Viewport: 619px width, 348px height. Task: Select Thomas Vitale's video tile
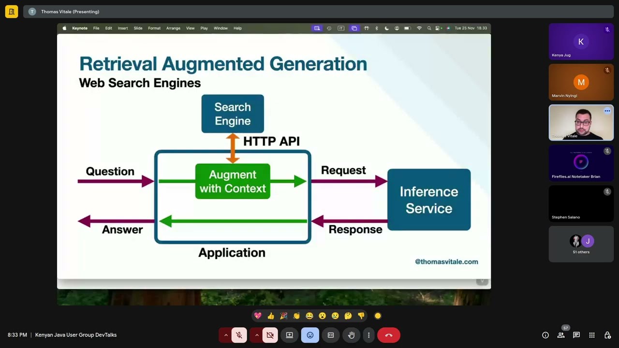coord(581,123)
